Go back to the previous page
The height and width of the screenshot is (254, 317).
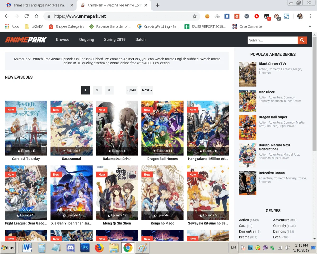[x=7, y=16]
